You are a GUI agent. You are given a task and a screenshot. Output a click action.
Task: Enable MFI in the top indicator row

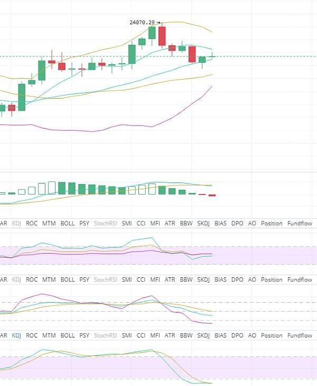pyautogui.click(x=155, y=224)
